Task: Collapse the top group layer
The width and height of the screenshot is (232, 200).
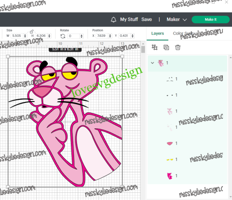Action: (x=152, y=63)
